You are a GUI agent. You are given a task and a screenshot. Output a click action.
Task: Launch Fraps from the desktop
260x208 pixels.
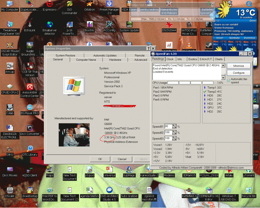pos(50,172)
